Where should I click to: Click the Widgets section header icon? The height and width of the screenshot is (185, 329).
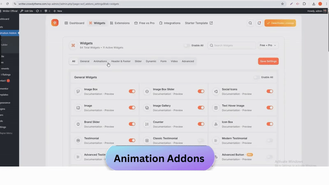pyautogui.click(x=73, y=45)
